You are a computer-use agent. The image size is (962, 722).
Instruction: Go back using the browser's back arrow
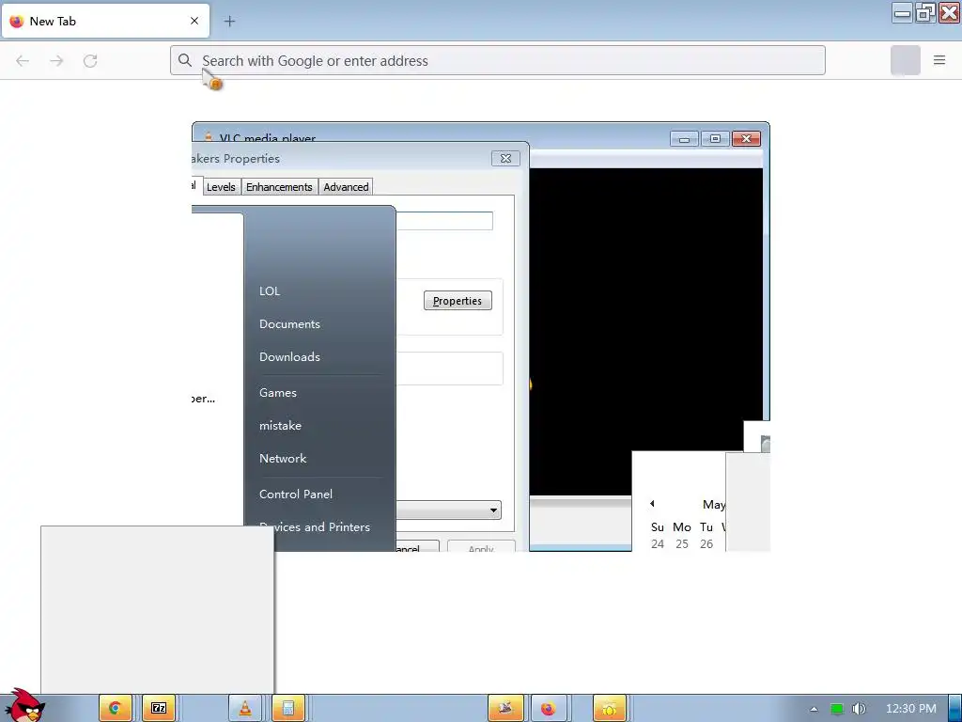(x=23, y=61)
